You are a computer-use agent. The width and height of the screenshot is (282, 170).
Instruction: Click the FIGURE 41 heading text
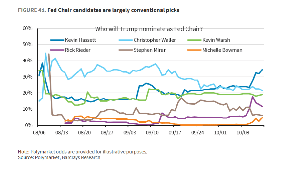pos(98,10)
